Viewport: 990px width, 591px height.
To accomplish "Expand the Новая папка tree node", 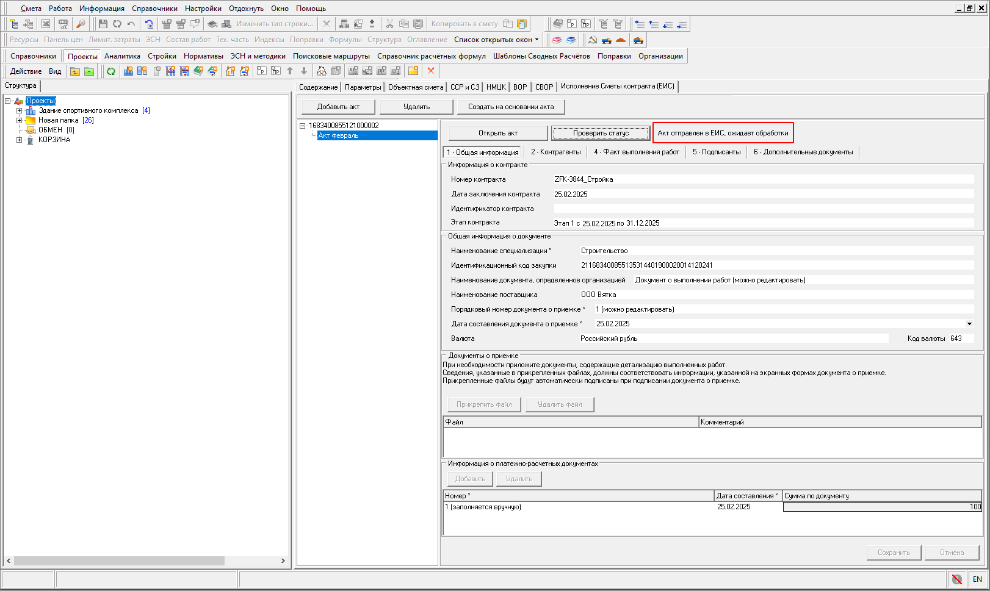I will (x=19, y=120).
